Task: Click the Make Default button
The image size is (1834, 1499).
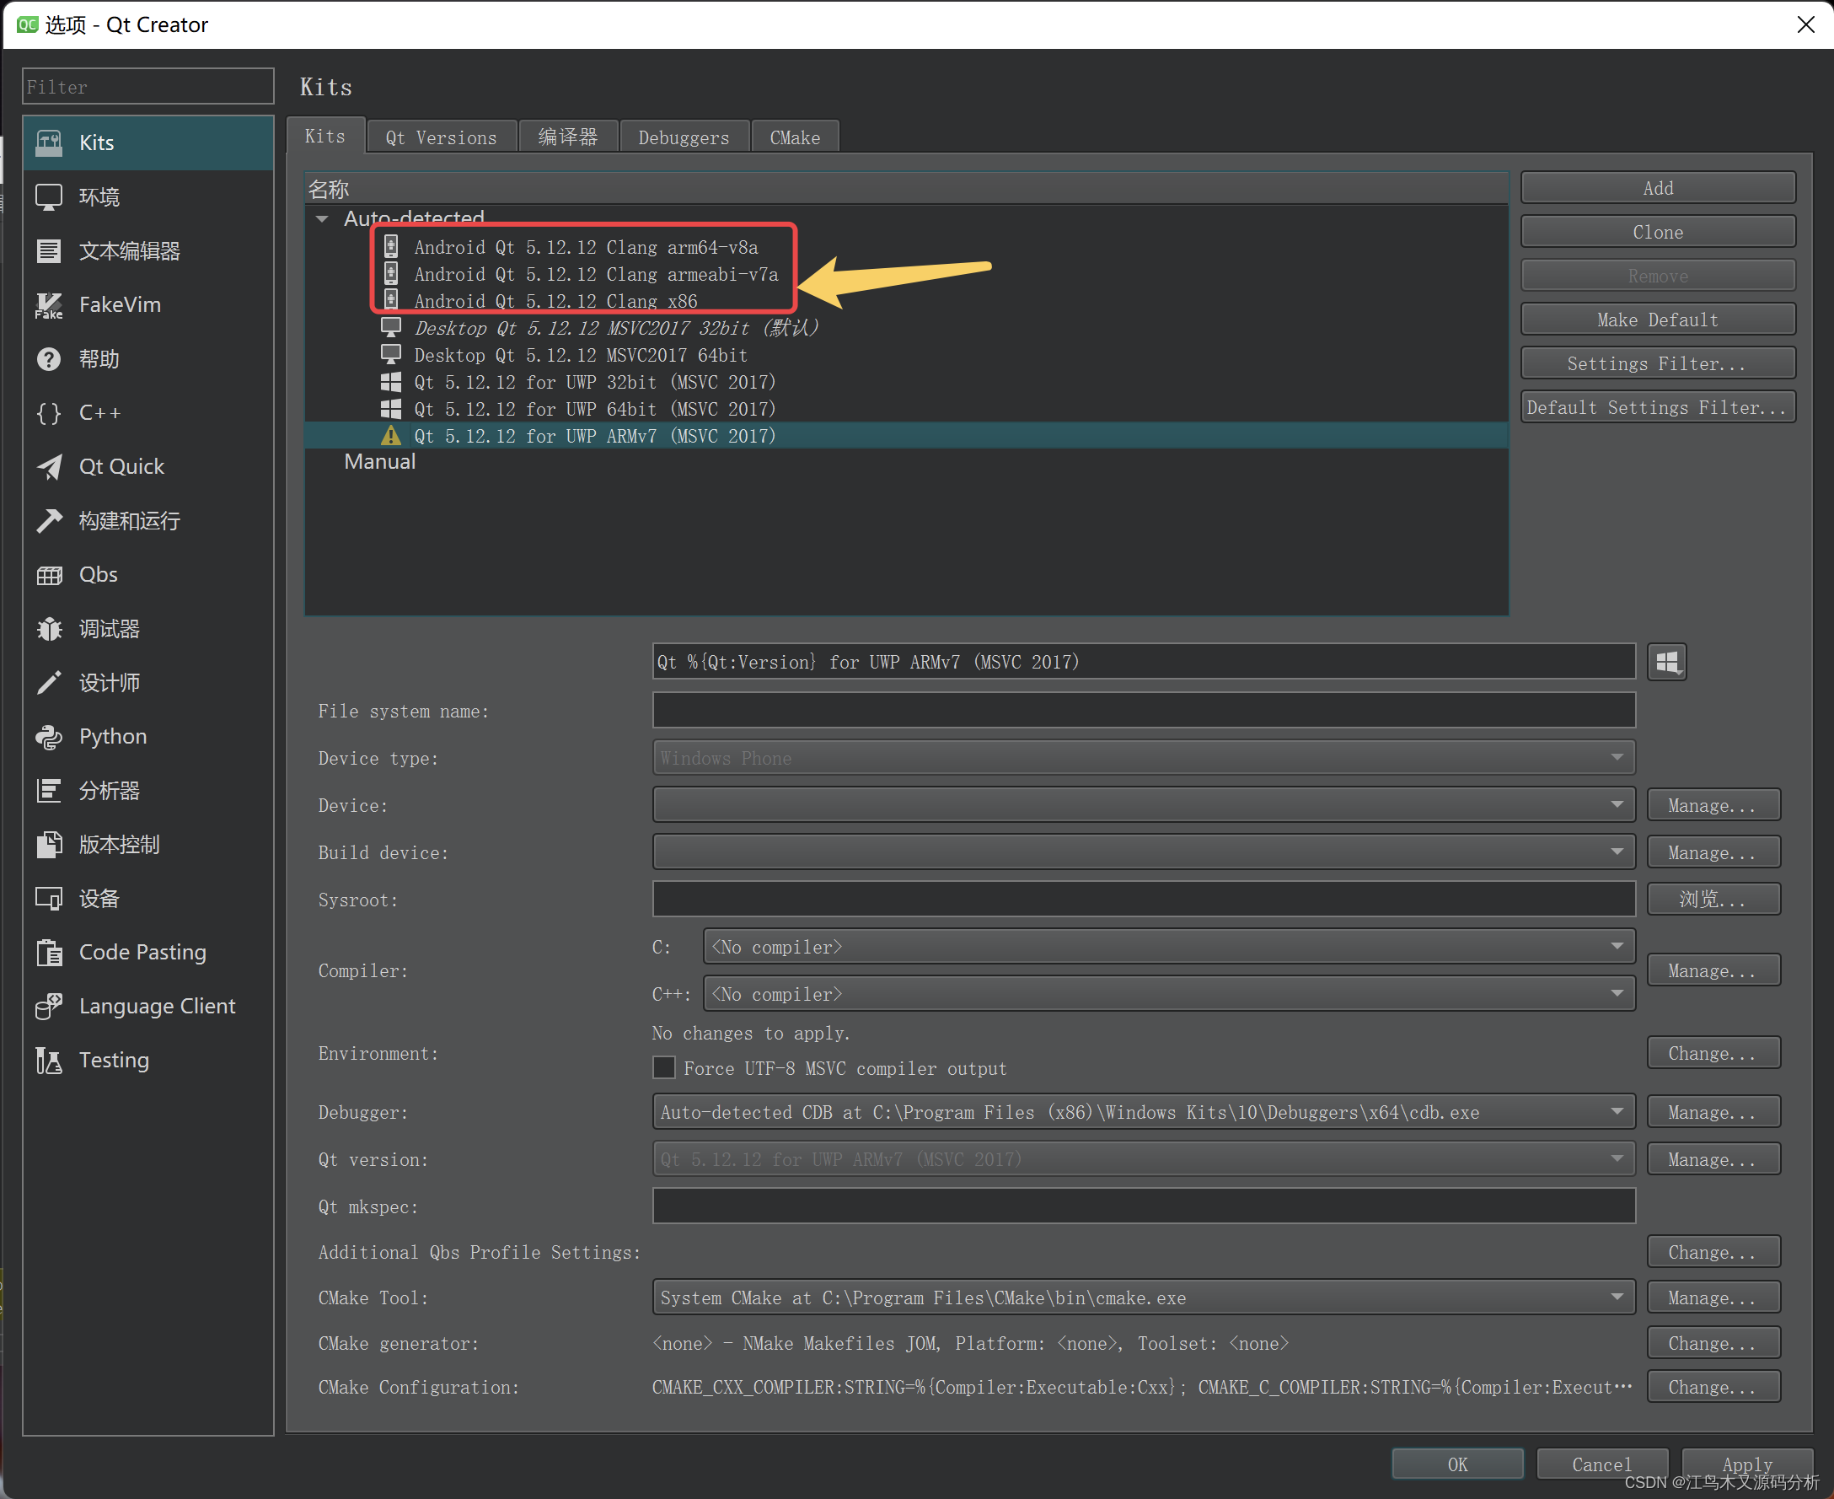Action: [x=1656, y=319]
